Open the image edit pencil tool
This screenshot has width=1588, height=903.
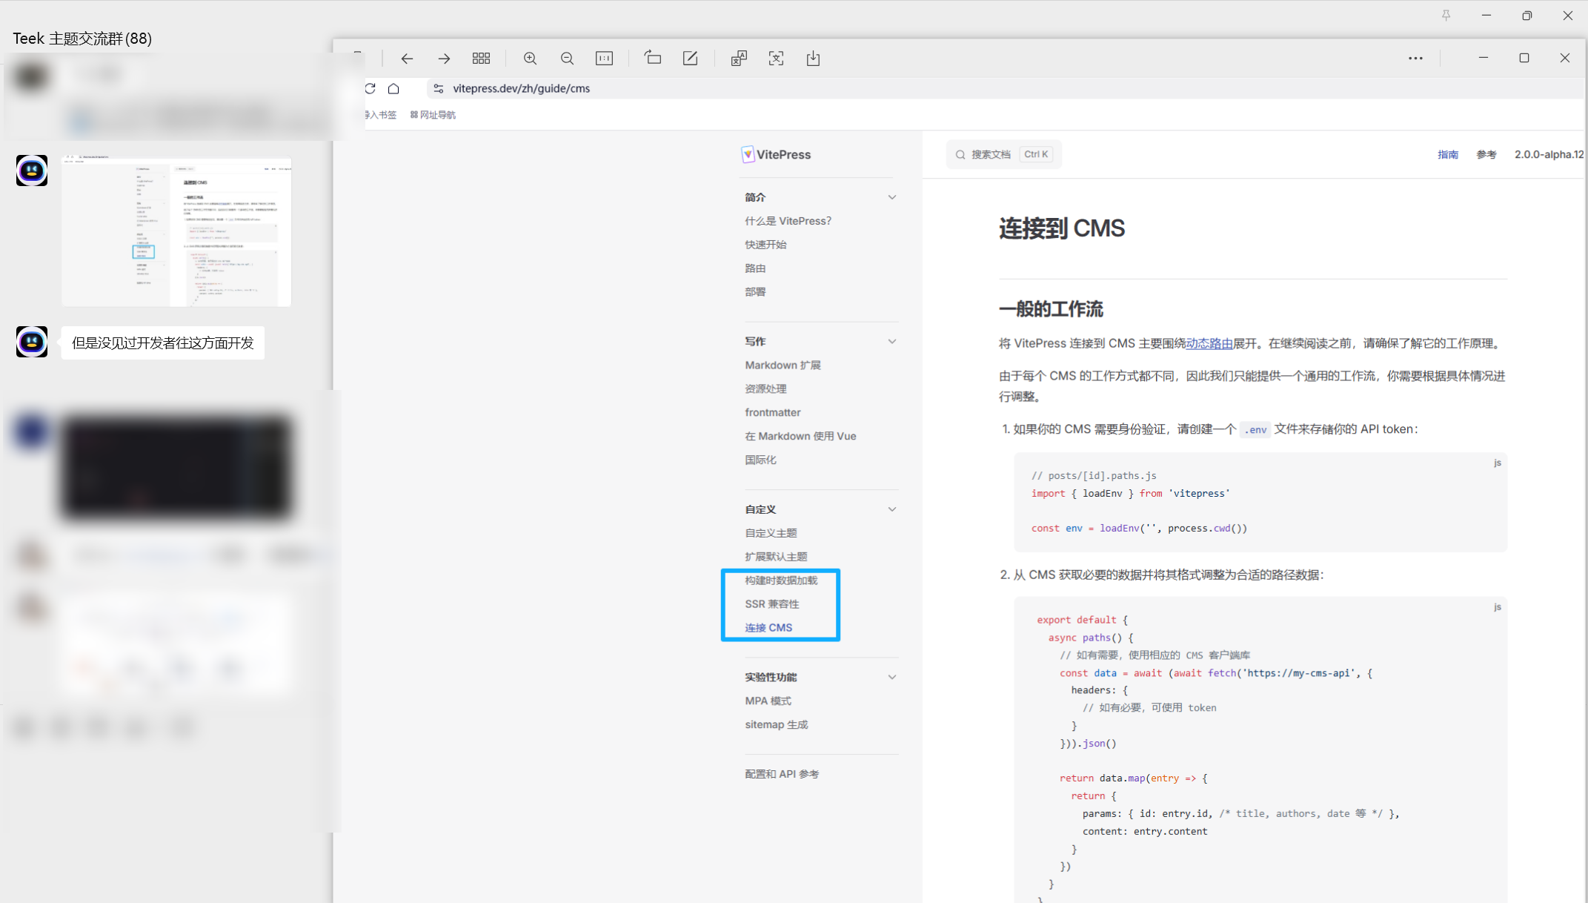point(690,58)
